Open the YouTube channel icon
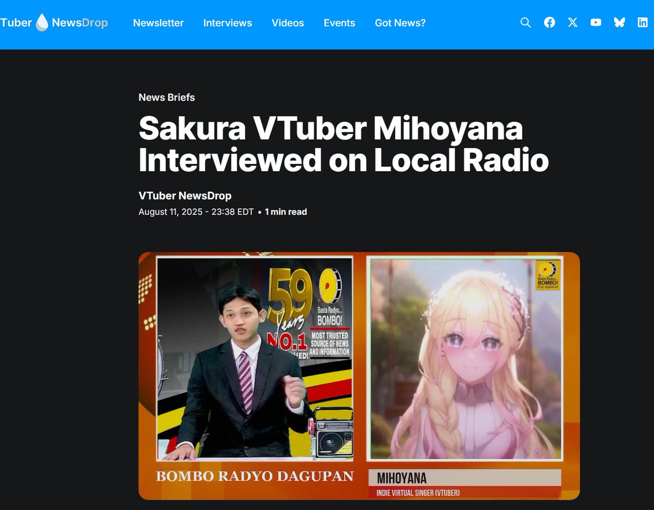654x510 pixels. [596, 23]
